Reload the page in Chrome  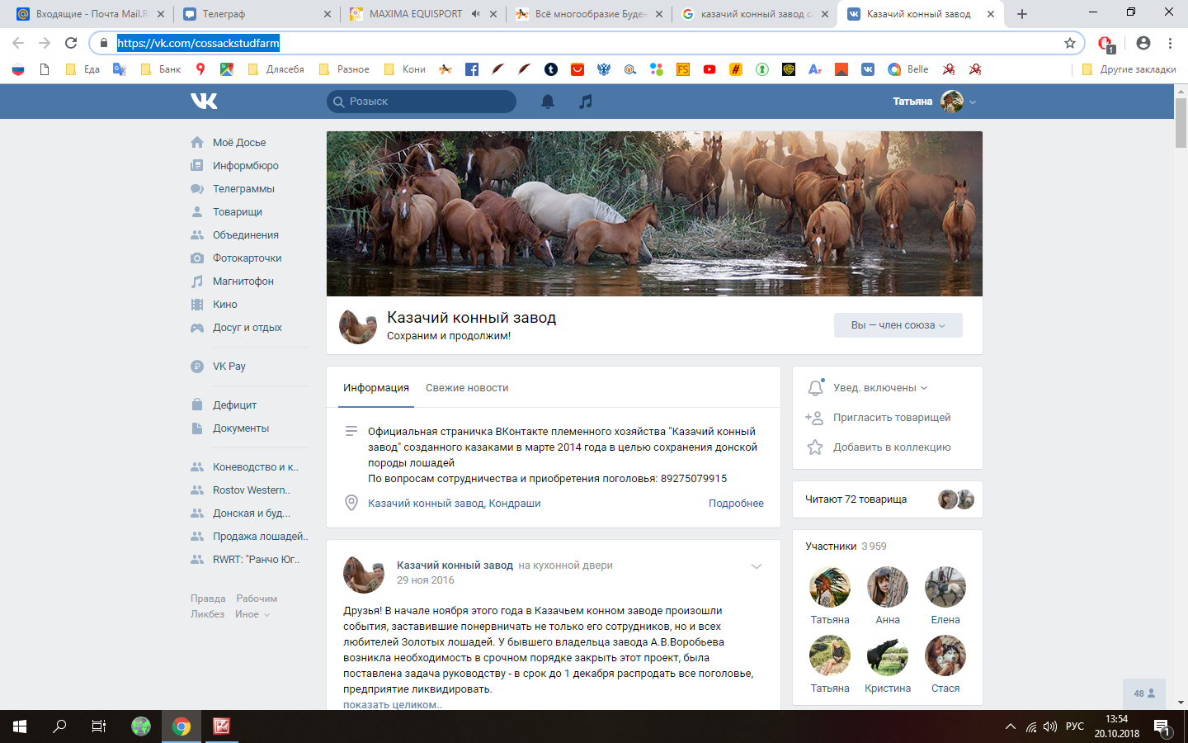(x=71, y=43)
